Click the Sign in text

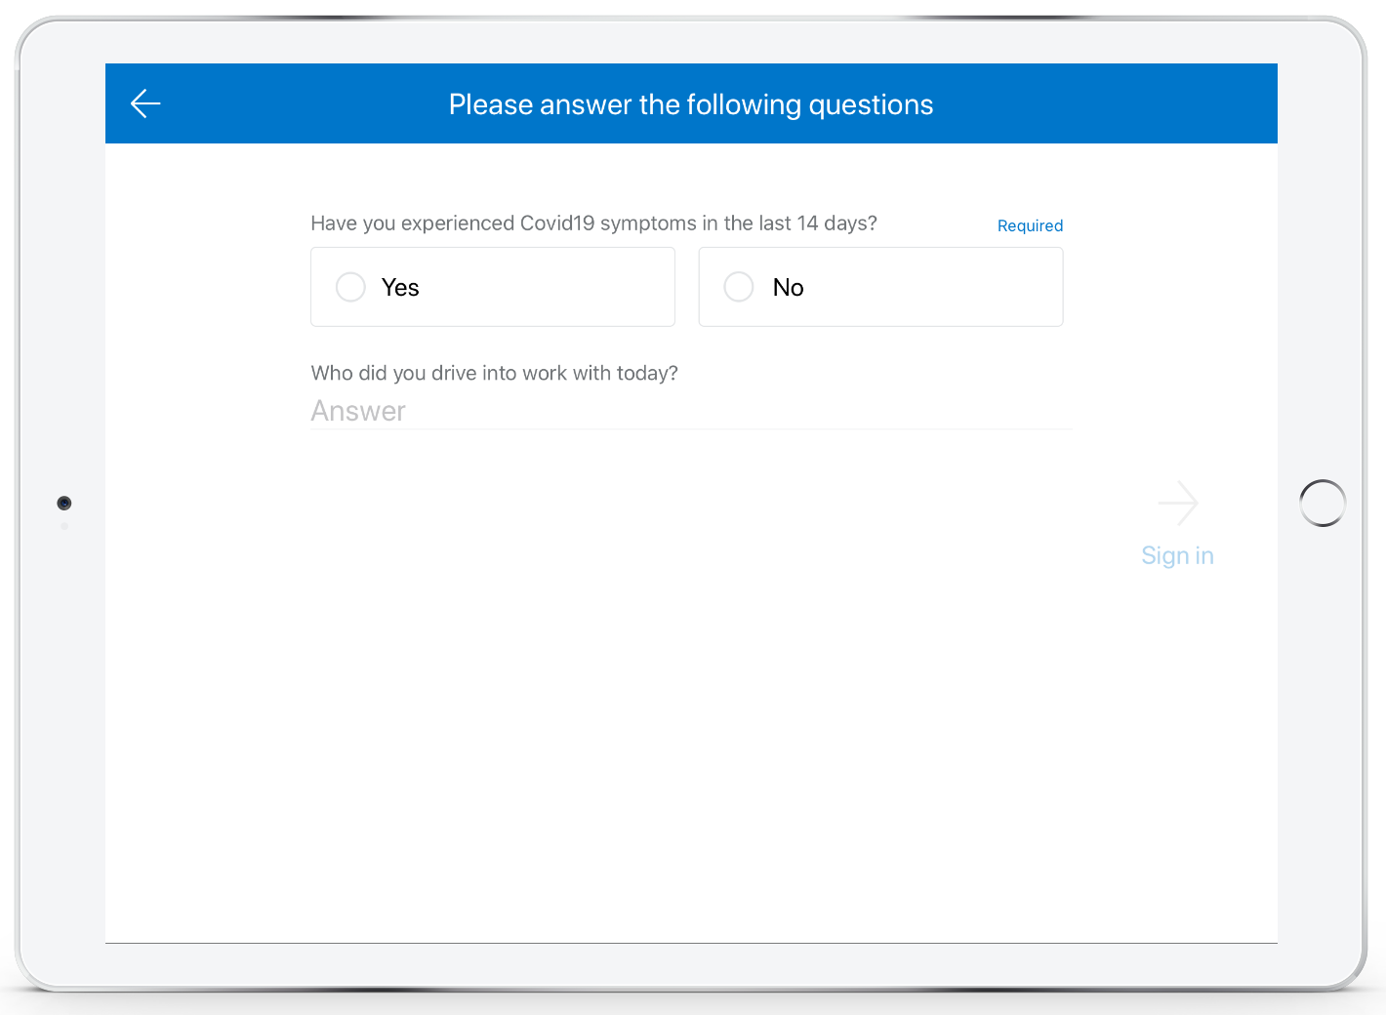[x=1178, y=555]
